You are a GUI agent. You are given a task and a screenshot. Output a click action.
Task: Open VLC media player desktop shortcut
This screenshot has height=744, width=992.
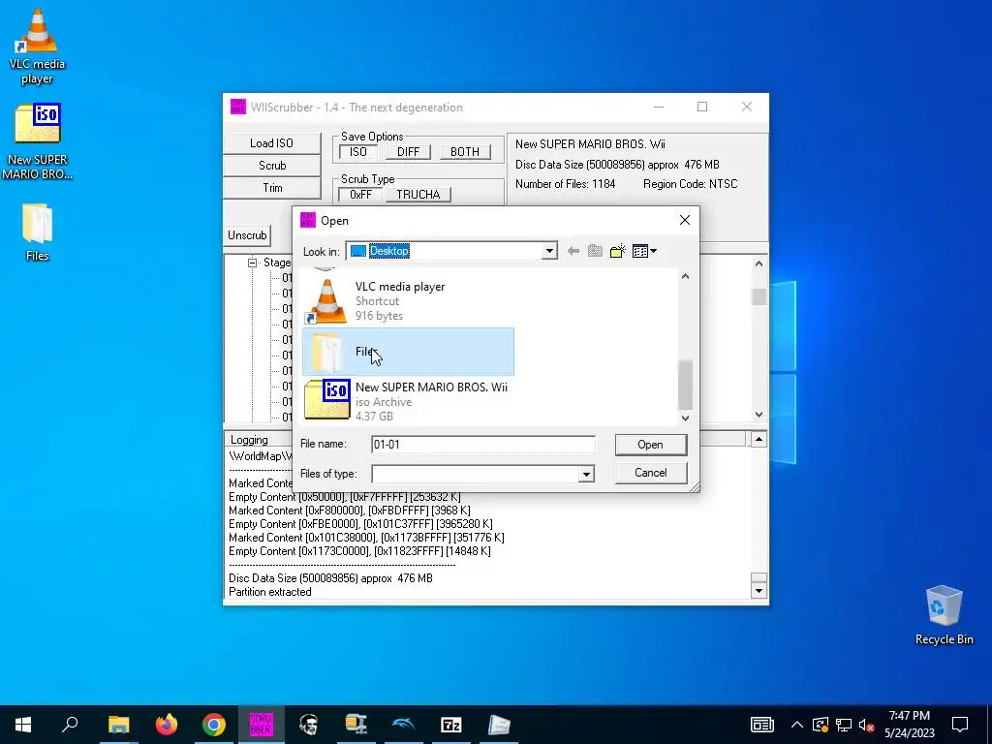click(x=37, y=46)
